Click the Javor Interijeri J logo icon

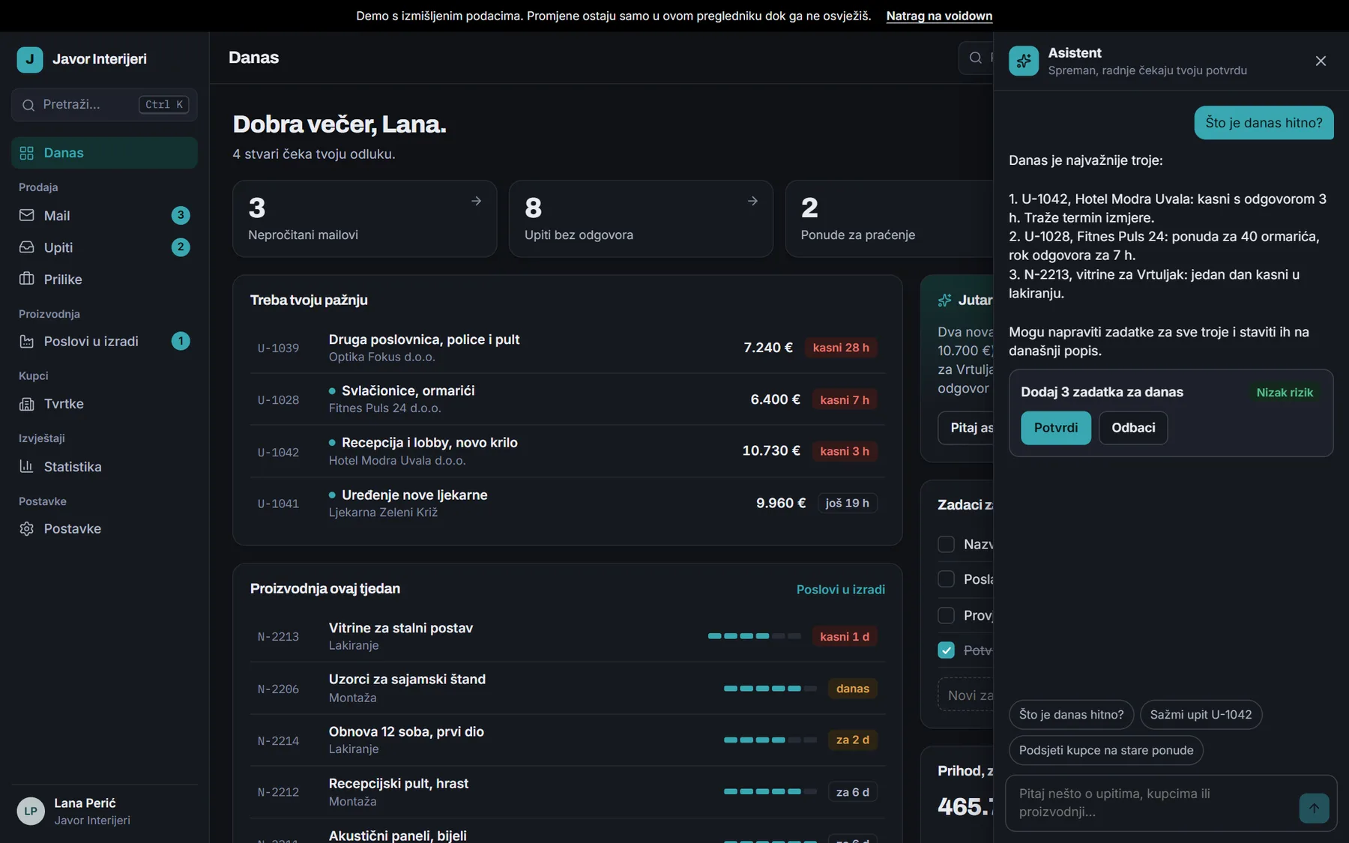(x=30, y=59)
